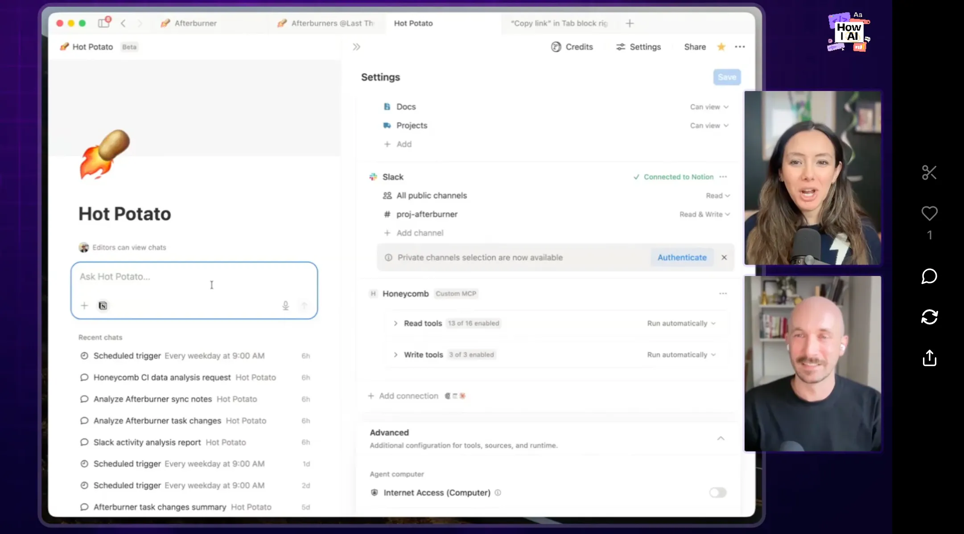
Task: Click the circular arrows repost icon
Action: click(929, 317)
